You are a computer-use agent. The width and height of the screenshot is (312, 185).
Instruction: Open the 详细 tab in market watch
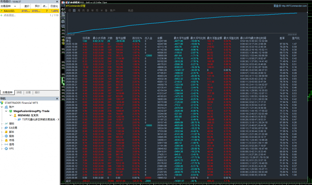(19, 92)
